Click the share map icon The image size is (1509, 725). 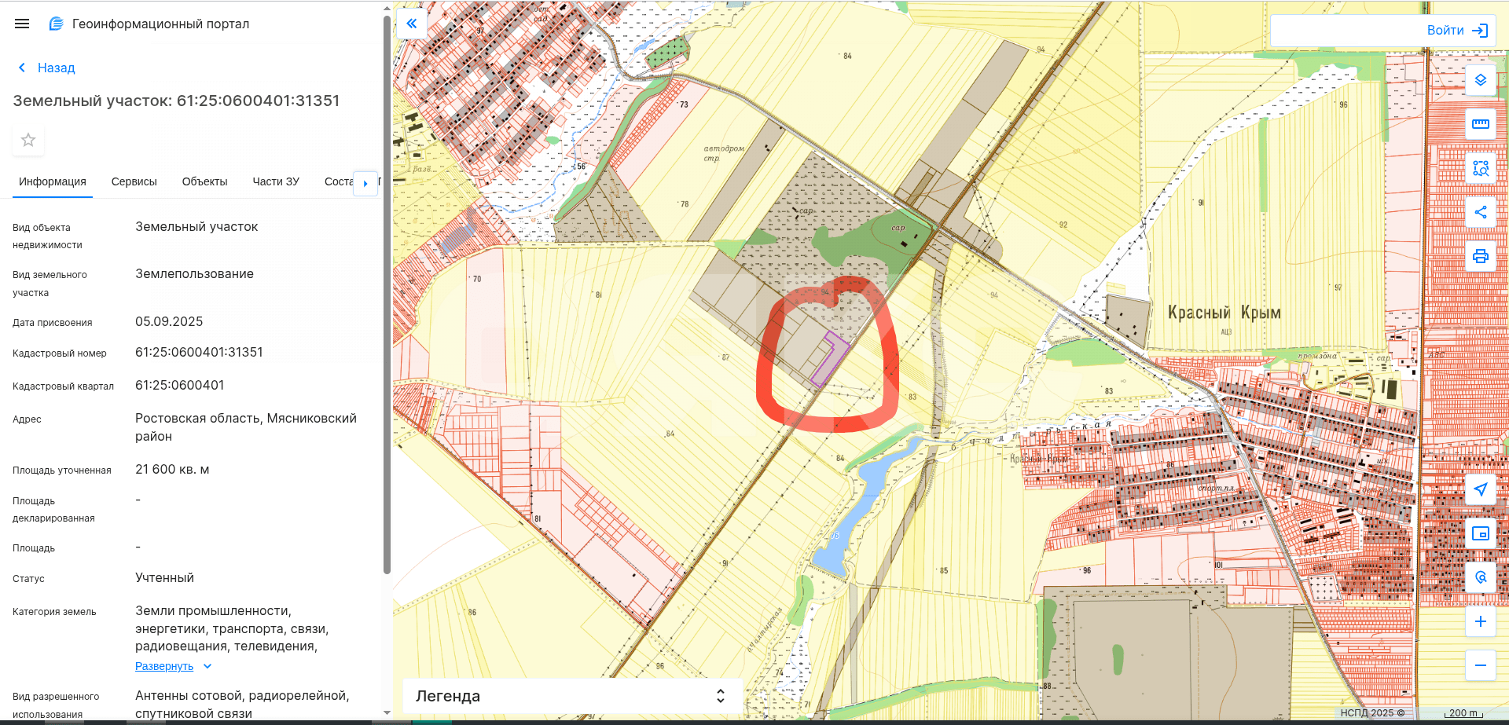point(1480,212)
